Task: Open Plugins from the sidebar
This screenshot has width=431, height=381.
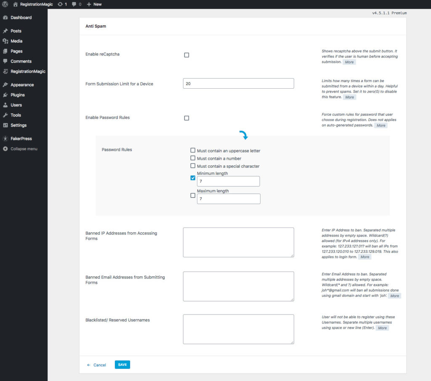Action: coord(18,95)
